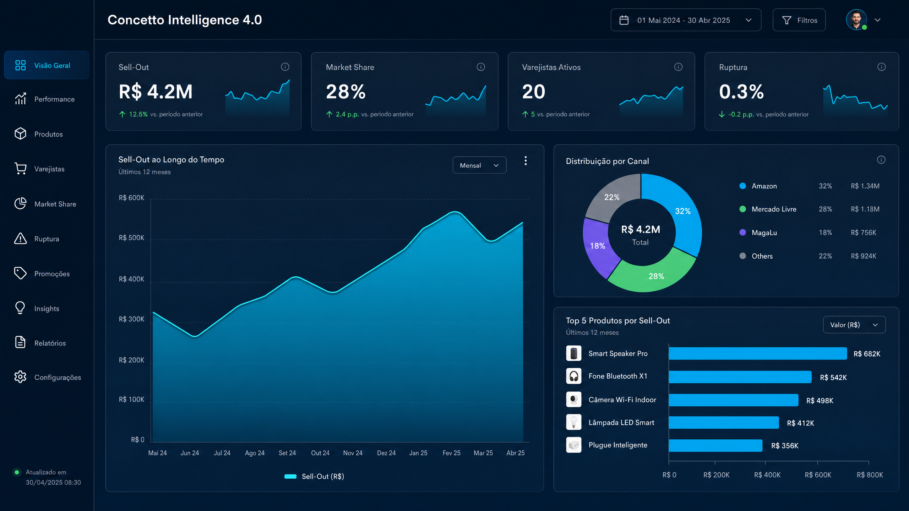Show info for Distribuição por Canal

click(x=881, y=160)
